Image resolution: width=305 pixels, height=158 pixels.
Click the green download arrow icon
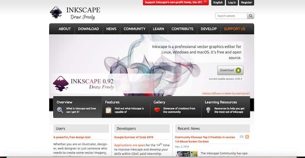tap(238, 70)
